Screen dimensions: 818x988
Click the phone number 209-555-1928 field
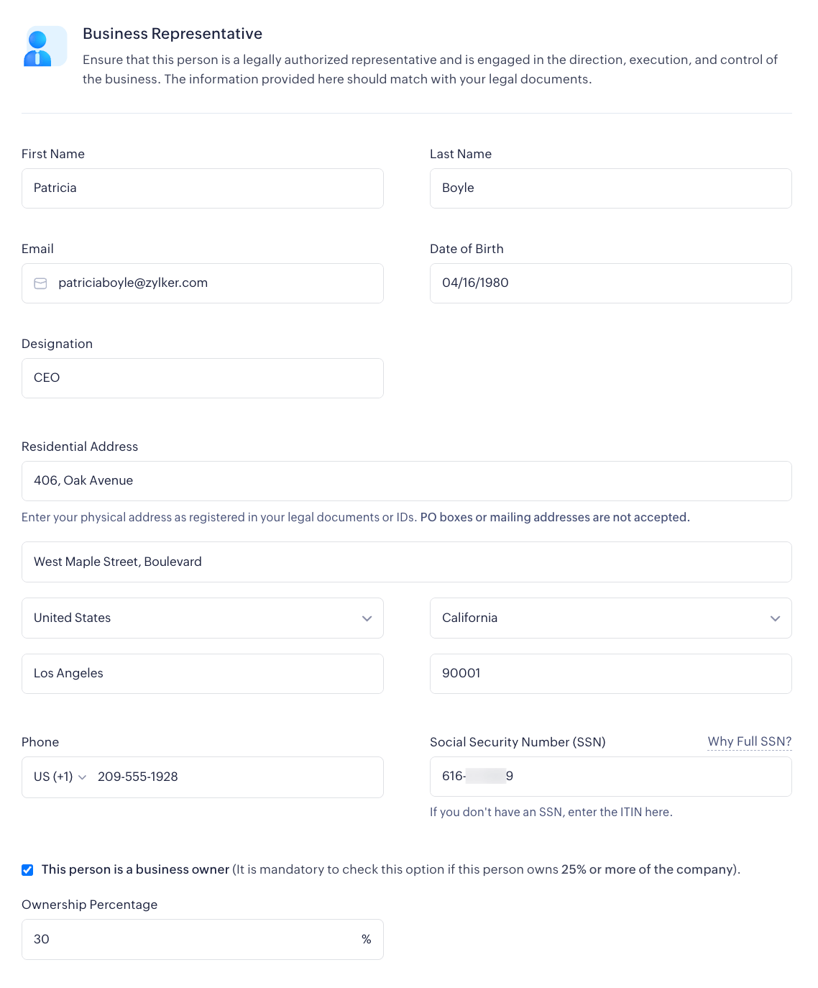click(x=237, y=777)
